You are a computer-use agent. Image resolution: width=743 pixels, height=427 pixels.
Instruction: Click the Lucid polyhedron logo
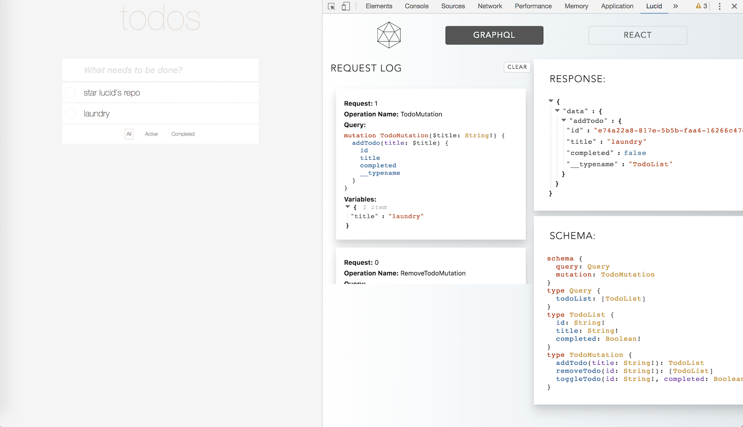389,35
